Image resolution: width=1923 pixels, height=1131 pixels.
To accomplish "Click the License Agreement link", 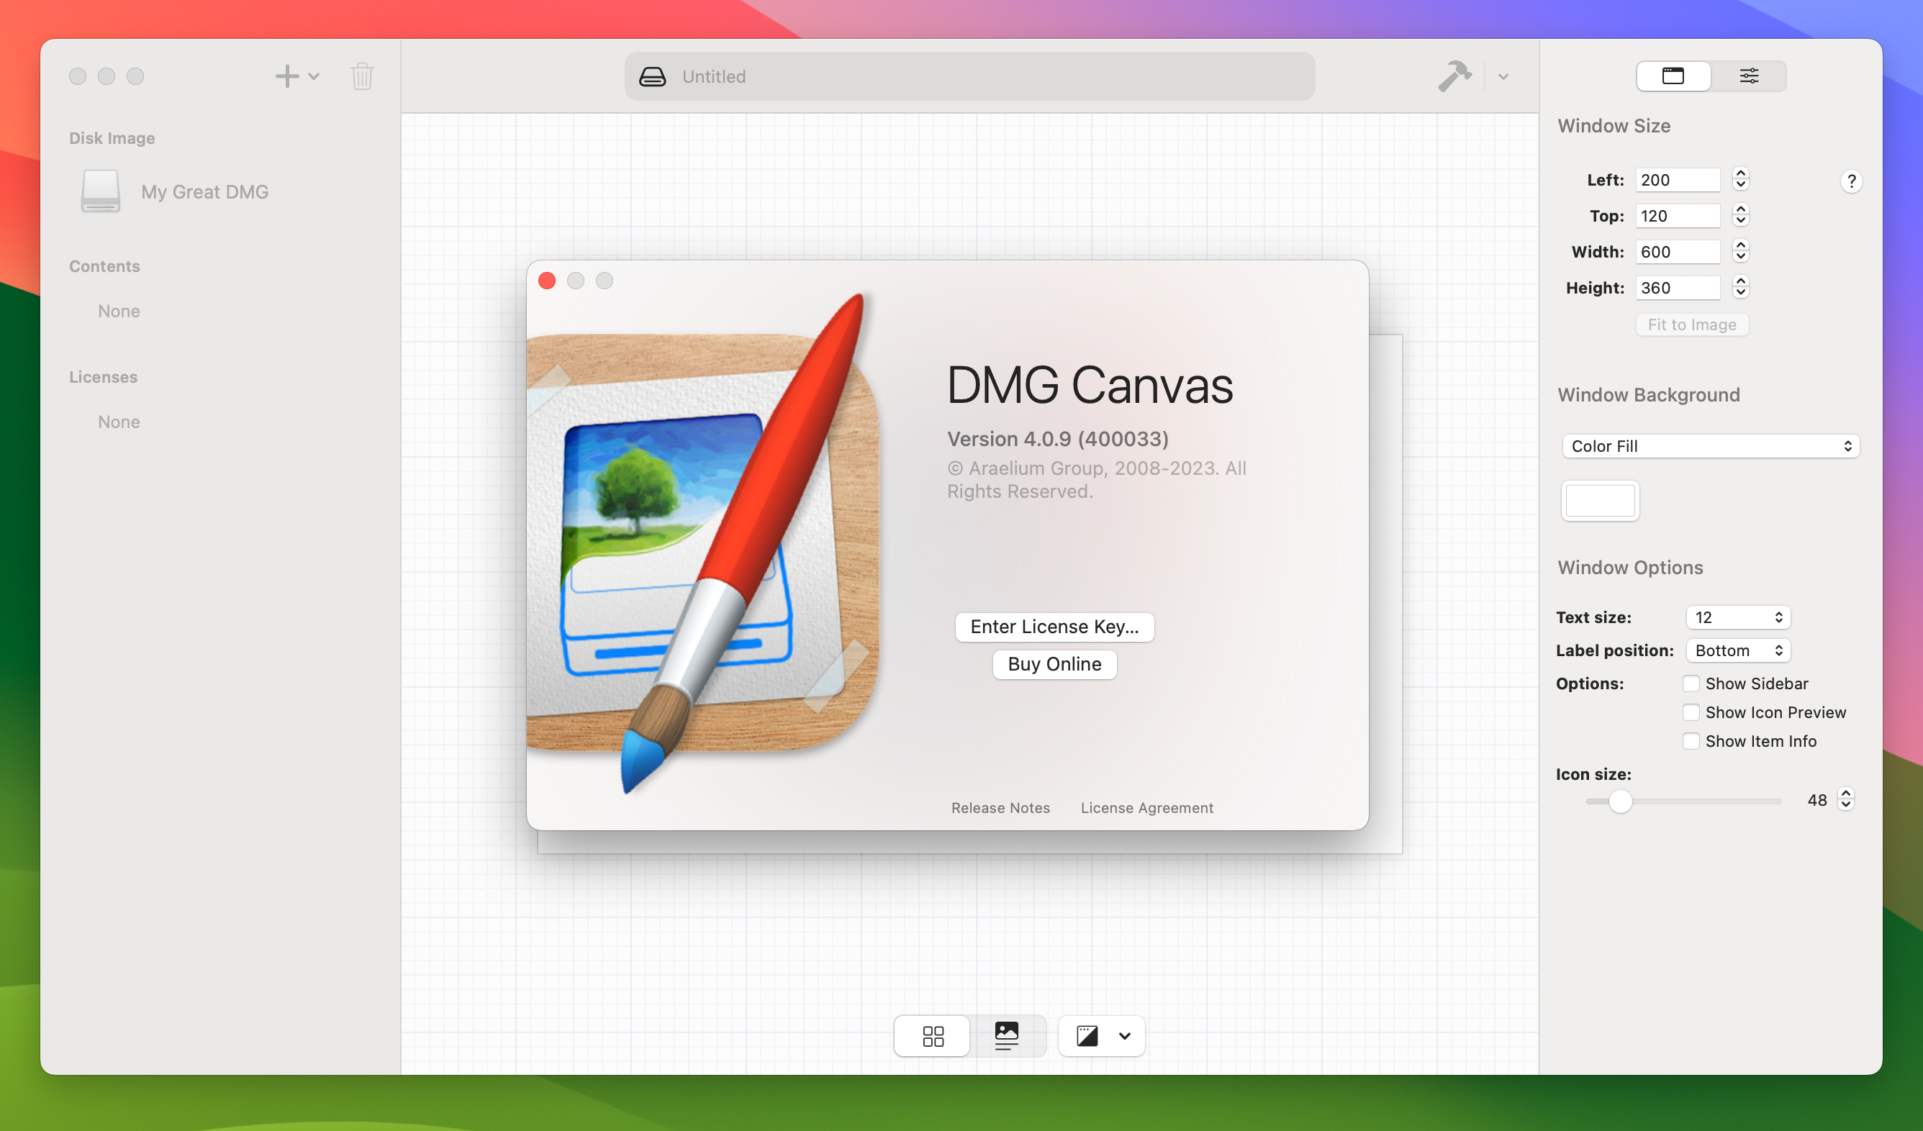I will click(1146, 807).
